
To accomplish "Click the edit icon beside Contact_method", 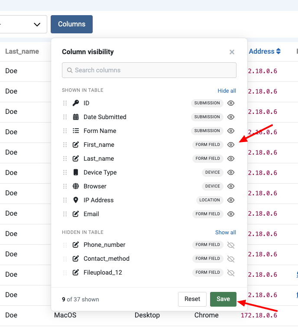I will pyautogui.click(x=76, y=259).
